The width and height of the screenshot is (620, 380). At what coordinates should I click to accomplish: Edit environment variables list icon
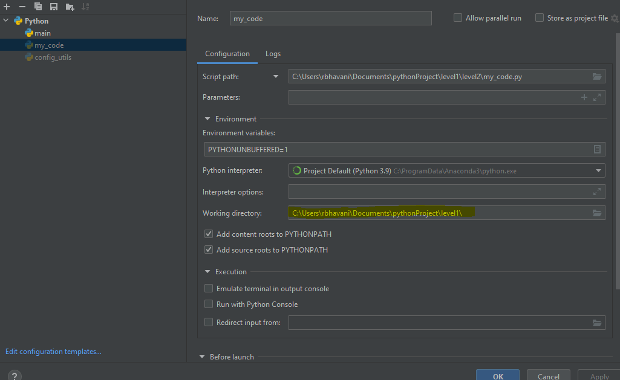[x=597, y=149]
